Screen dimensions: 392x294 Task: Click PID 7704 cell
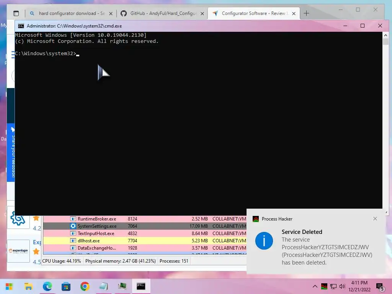coord(132,240)
